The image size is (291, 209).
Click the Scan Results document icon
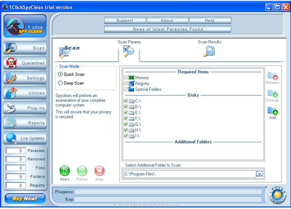coord(209,51)
